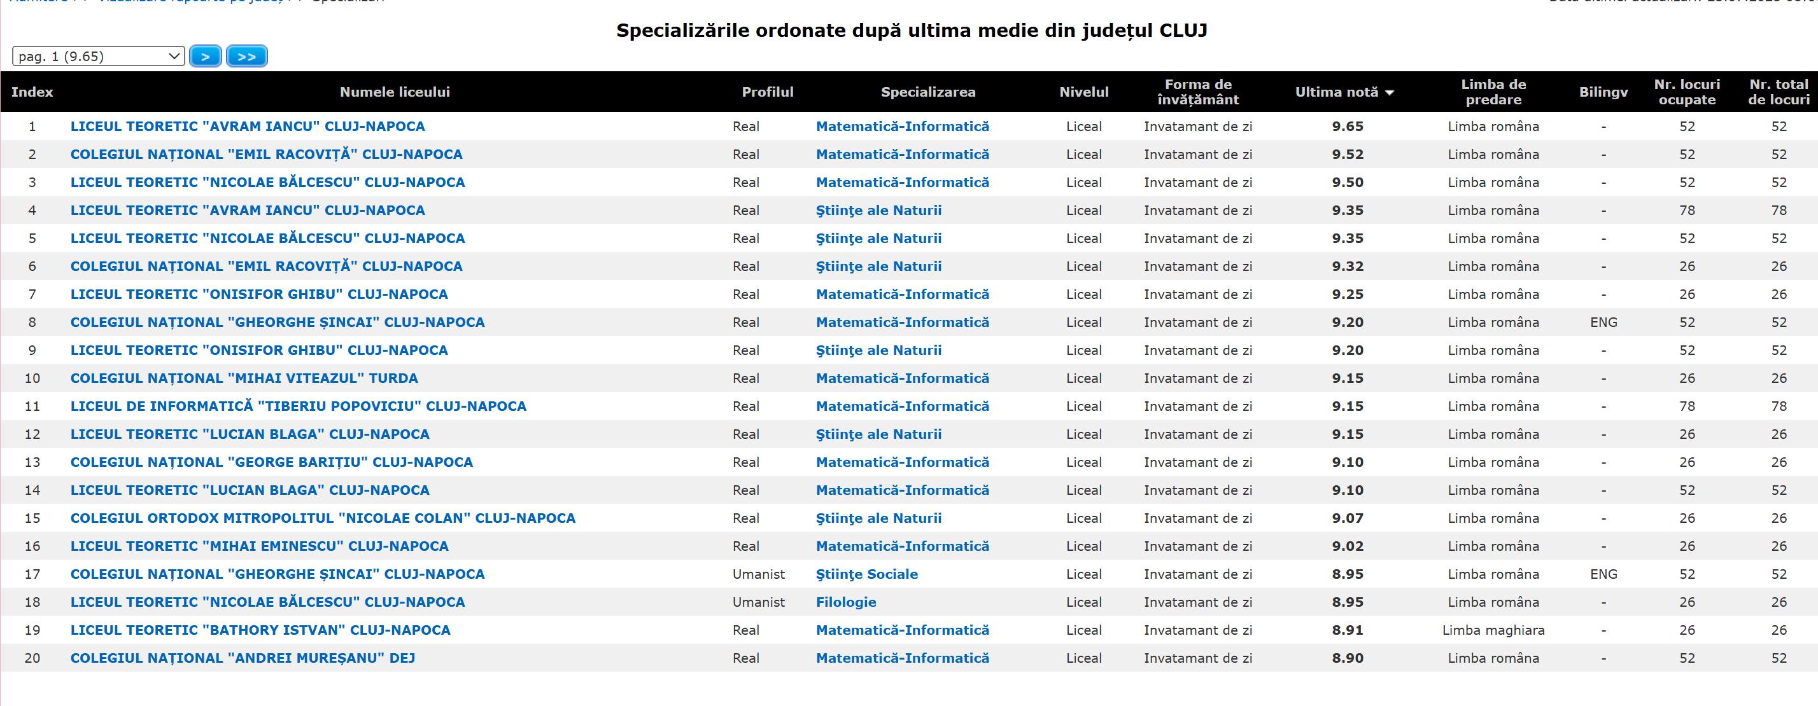Click the Profilul column header
1818x706 pixels.
(x=767, y=92)
